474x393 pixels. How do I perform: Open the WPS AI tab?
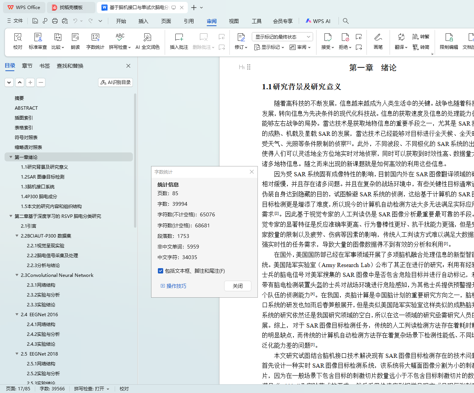(x=318, y=21)
